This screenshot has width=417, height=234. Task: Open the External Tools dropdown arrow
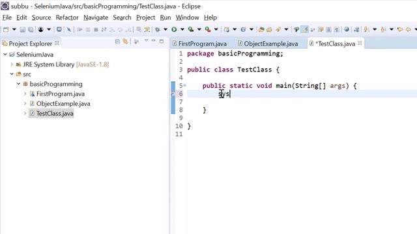(216, 29)
